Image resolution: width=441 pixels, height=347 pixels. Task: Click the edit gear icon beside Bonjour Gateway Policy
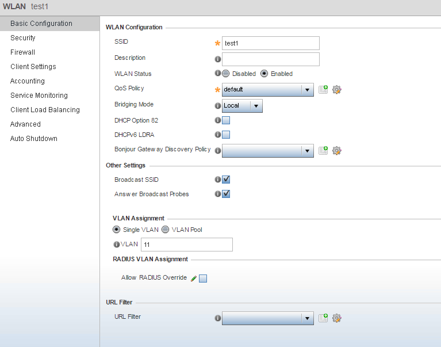tap(337, 151)
